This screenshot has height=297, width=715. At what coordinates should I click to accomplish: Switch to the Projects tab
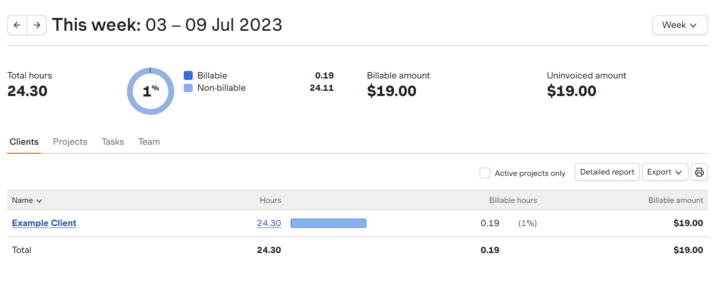70,141
